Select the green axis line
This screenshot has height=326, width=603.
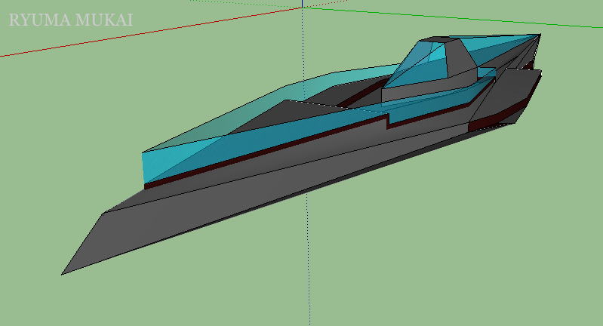pyautogui.click(x=453, y=18)
